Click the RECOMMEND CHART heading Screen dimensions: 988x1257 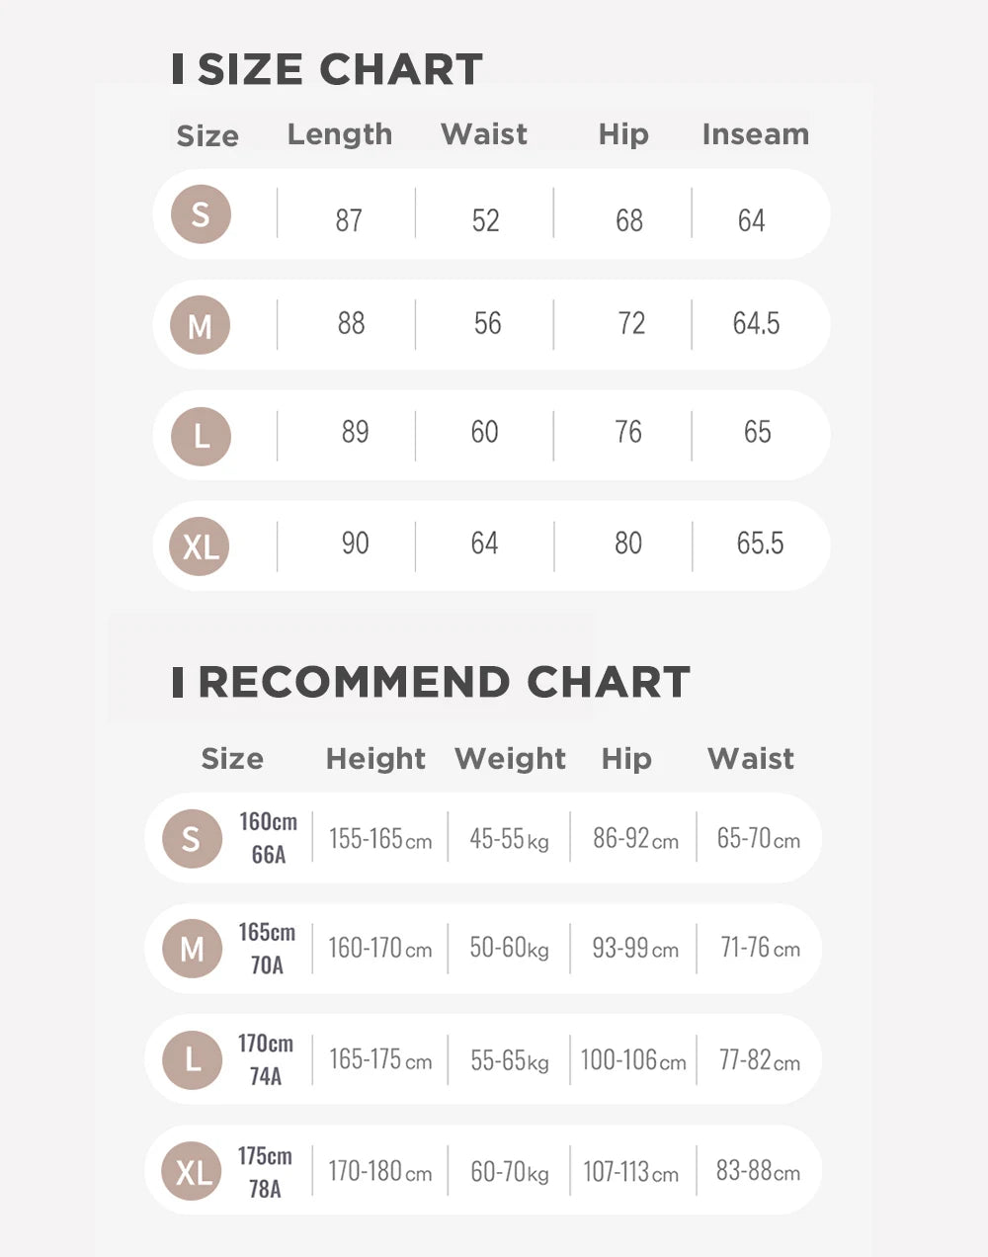pyautogui.click(x=431, y=682)
